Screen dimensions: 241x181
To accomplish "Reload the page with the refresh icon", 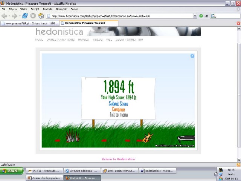I will click(x=25, y=16).
